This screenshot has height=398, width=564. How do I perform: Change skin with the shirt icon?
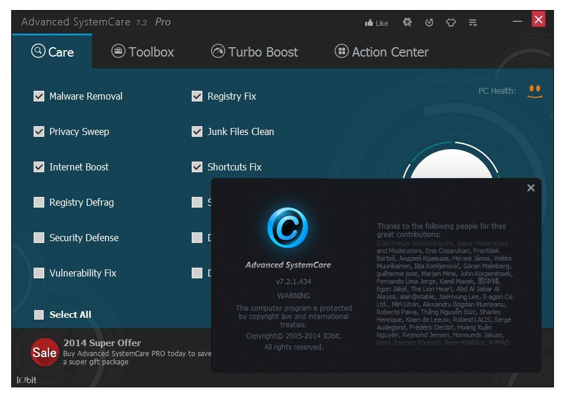pos(451,22)
